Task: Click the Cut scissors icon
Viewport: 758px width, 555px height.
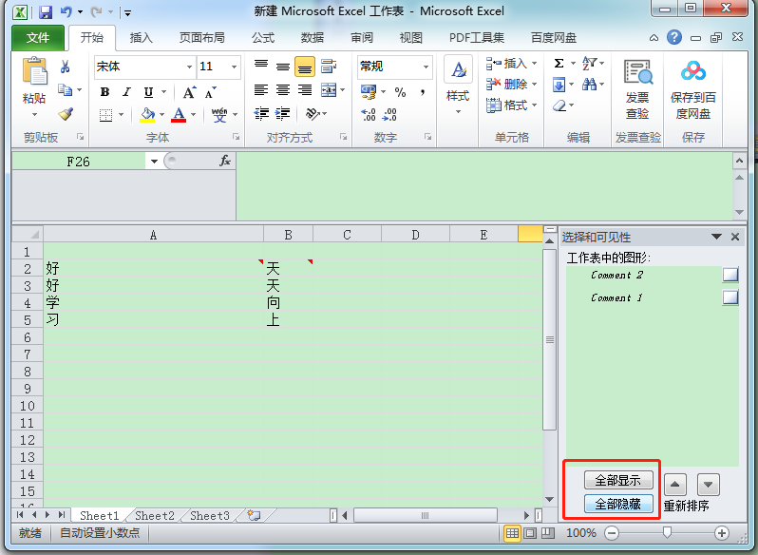Action: [x=65, y=67]
